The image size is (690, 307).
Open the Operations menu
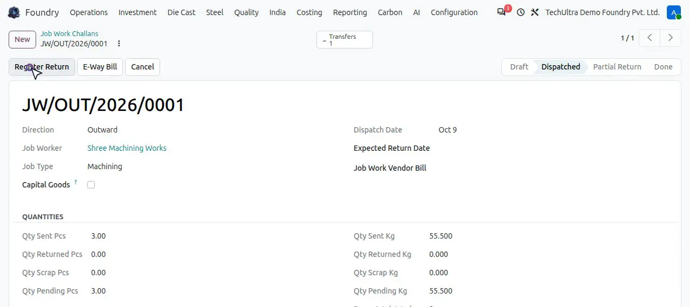click(x=89, y=12)
